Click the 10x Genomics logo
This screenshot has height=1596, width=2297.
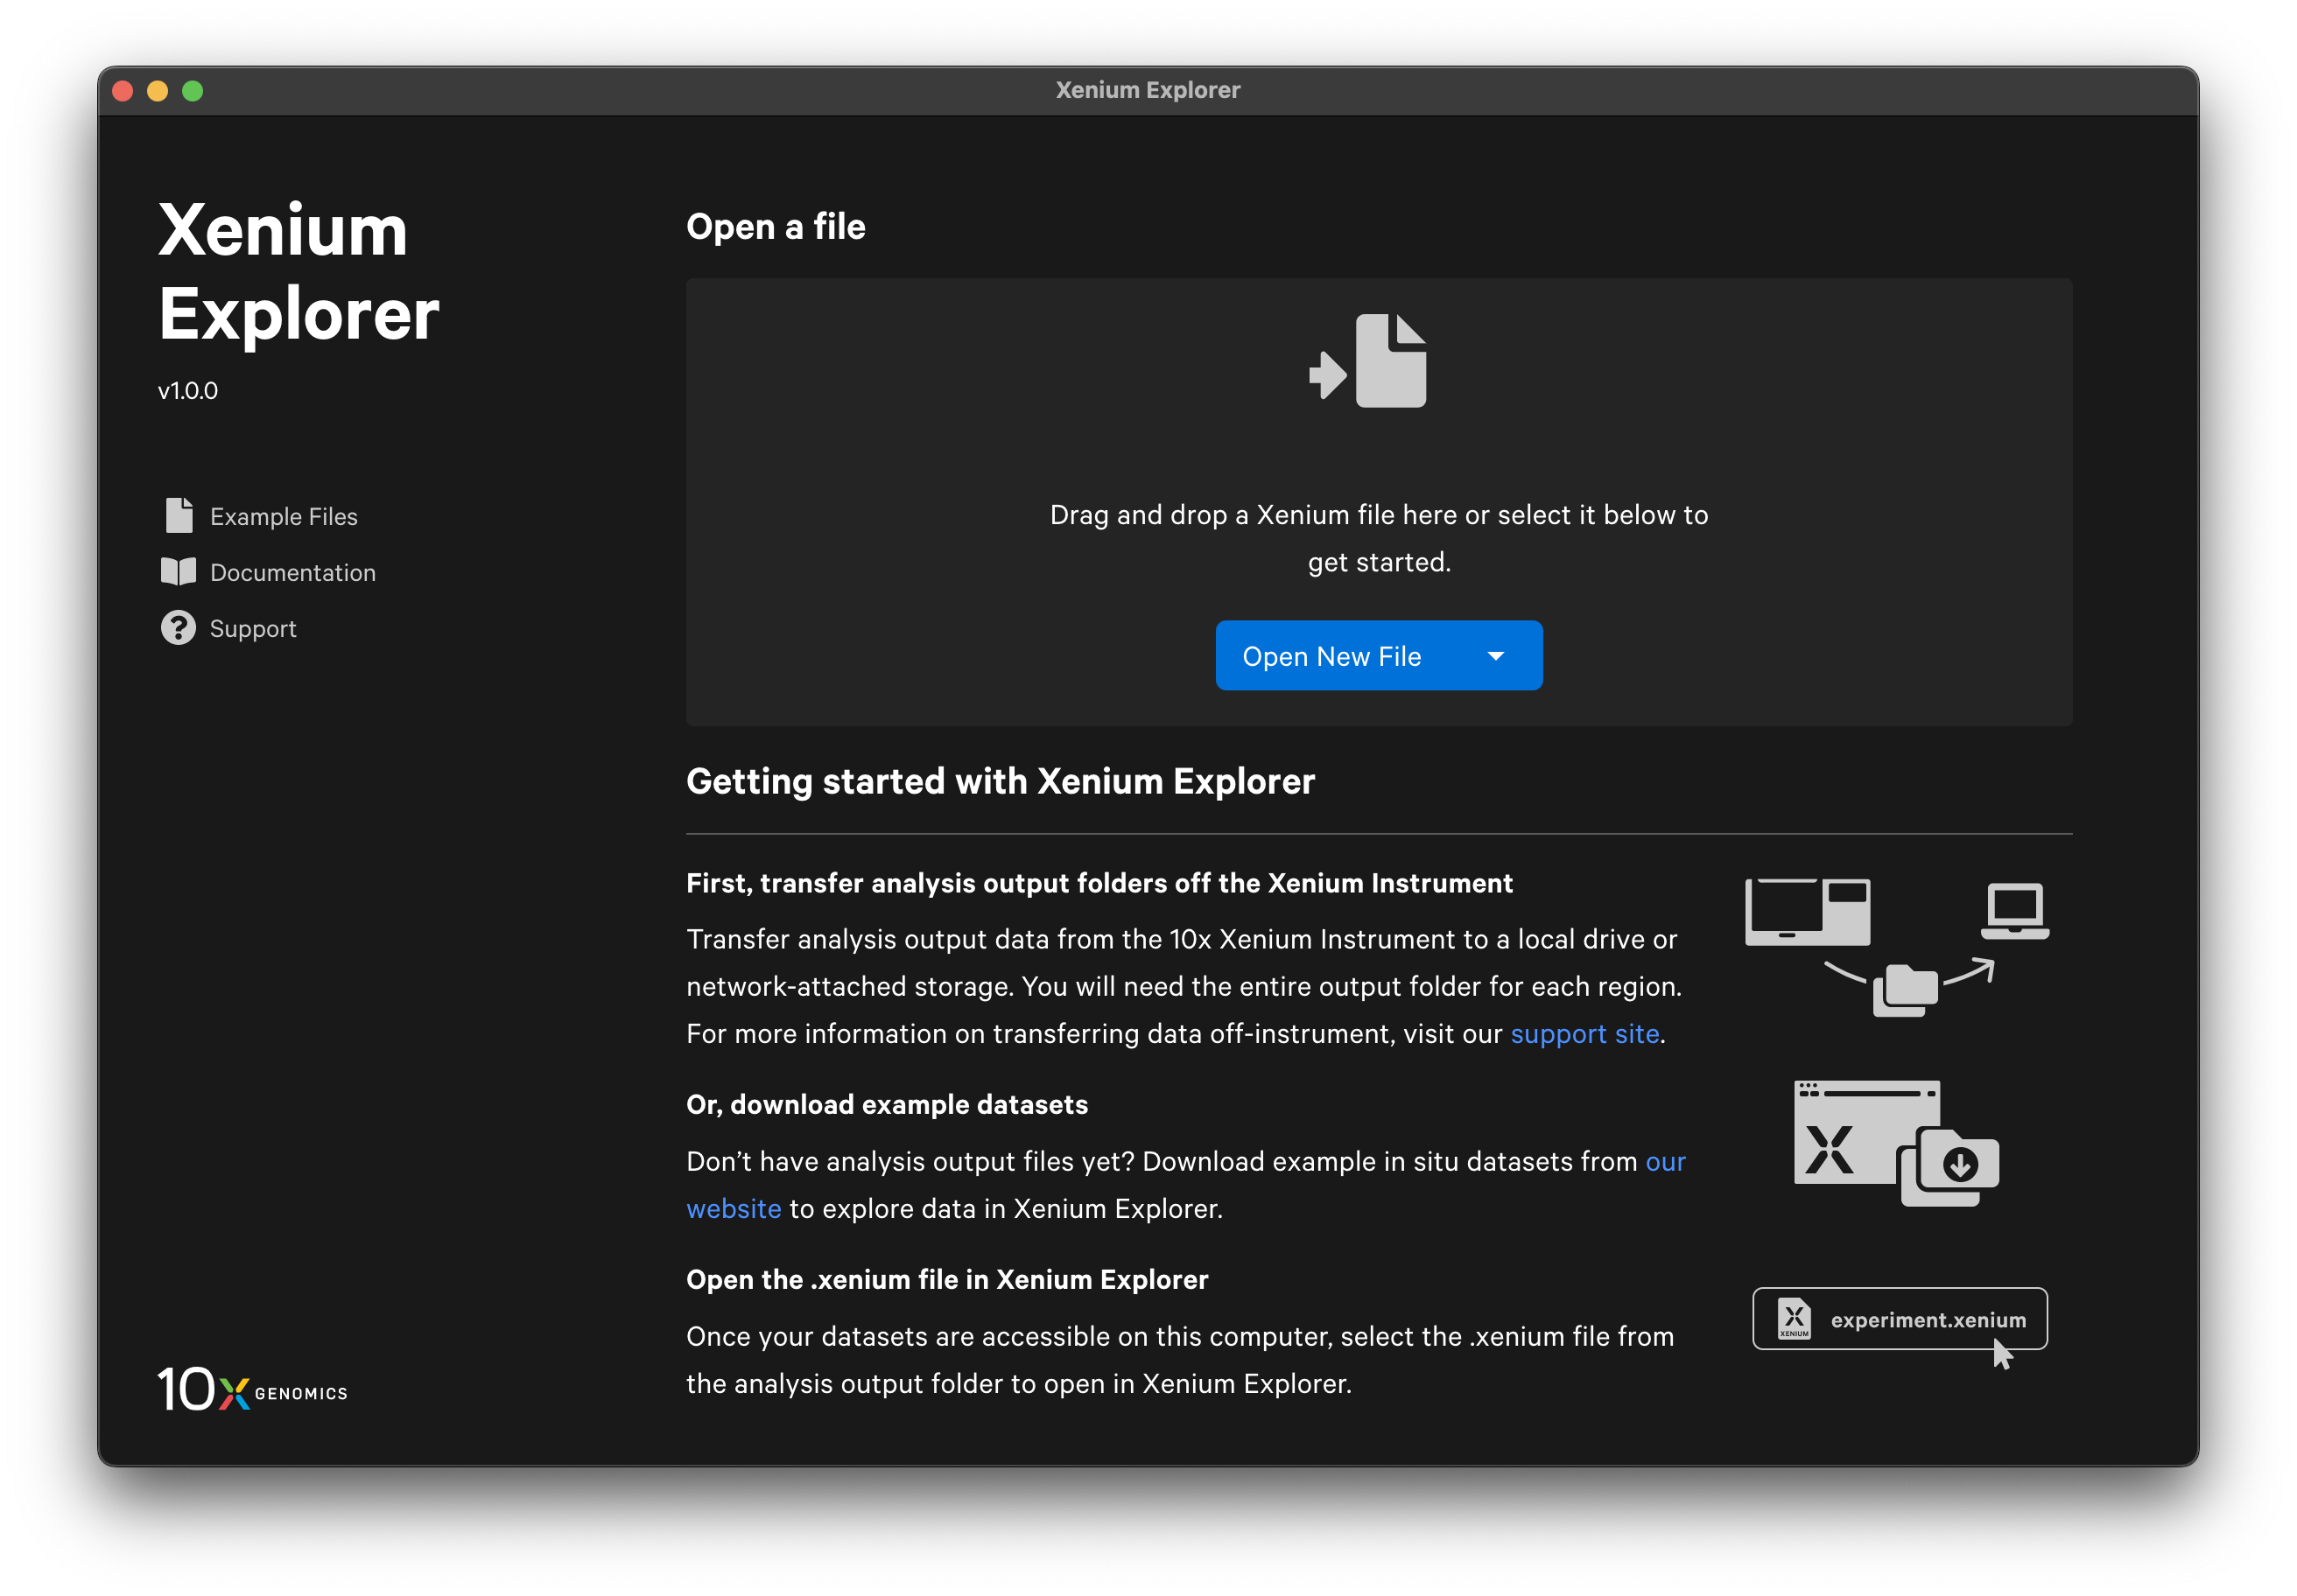point(252,1390)
